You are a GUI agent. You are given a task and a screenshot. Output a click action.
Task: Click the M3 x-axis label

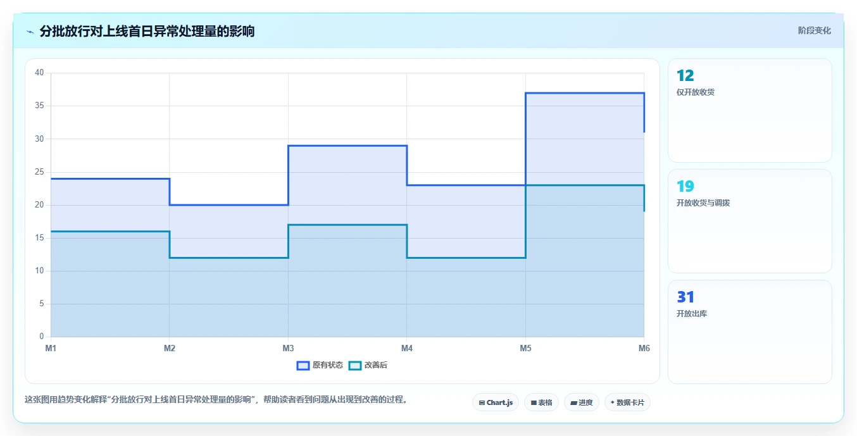[x=288, y=348]
